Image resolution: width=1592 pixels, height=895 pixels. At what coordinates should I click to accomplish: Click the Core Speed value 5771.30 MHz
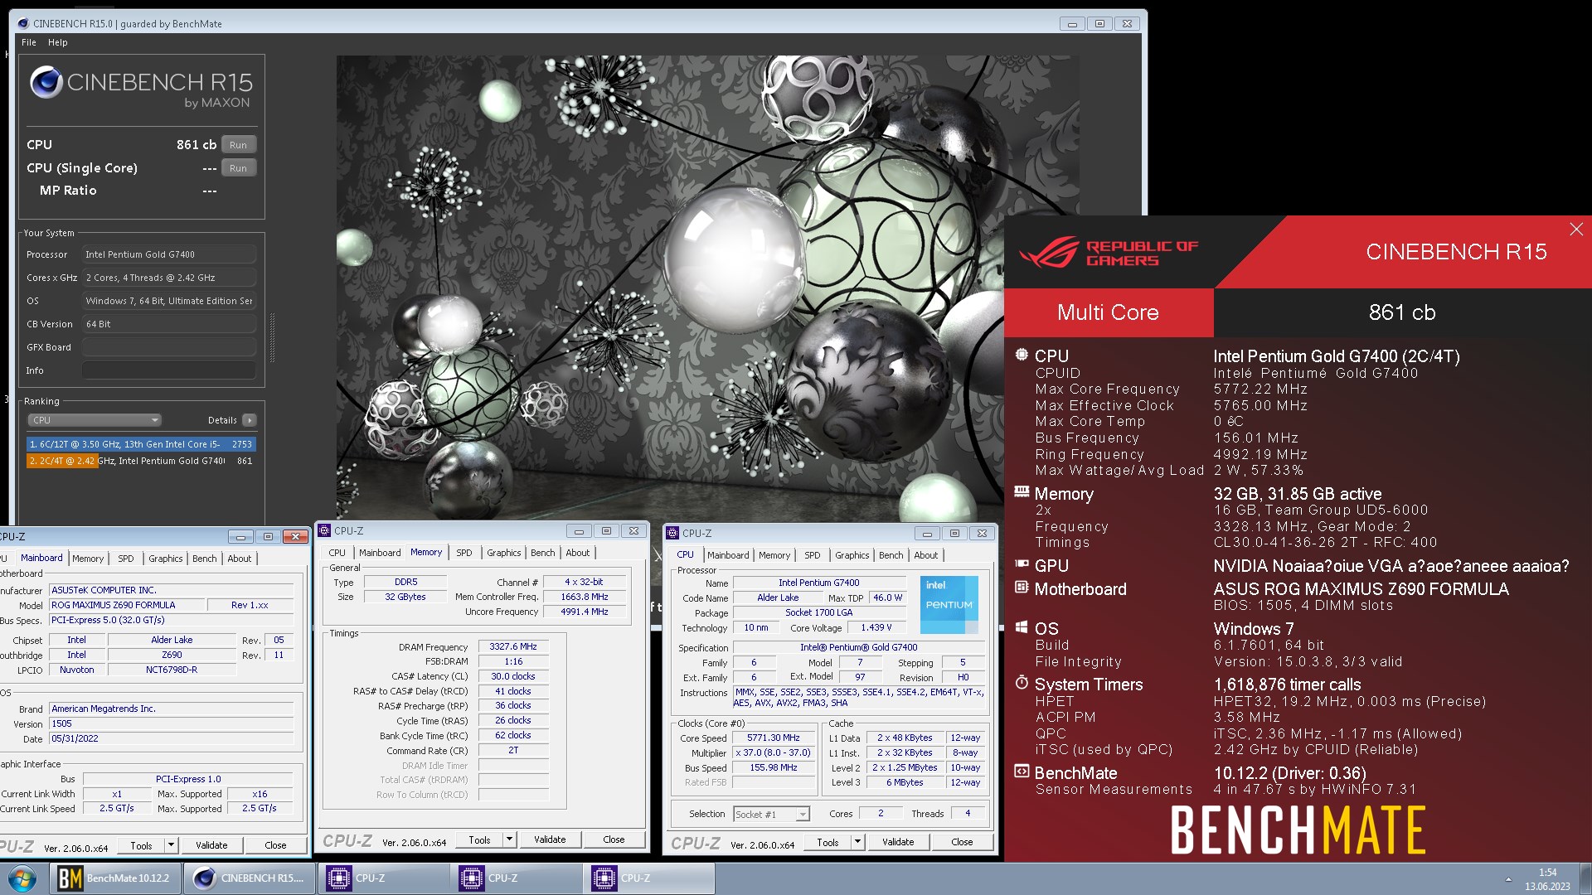[773, 738]
